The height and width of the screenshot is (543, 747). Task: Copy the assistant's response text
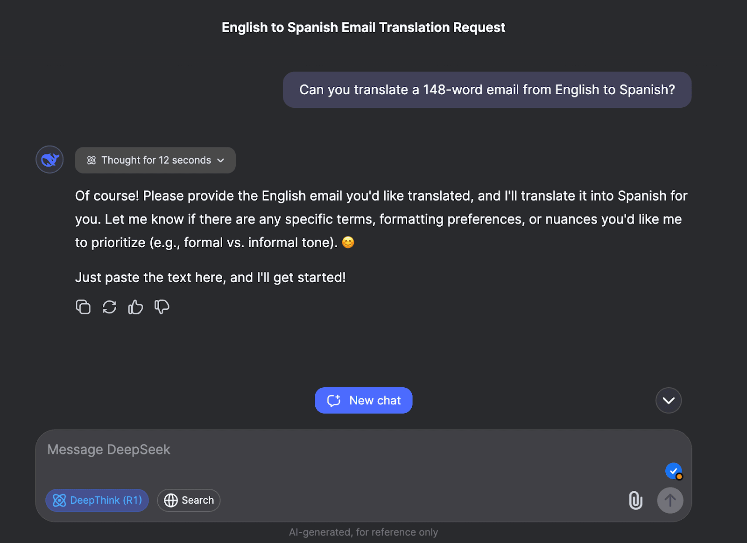[83, 307]
